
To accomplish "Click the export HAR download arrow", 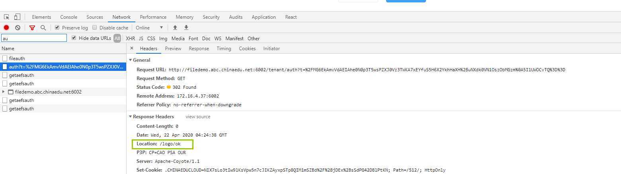I will coord(186,27).
